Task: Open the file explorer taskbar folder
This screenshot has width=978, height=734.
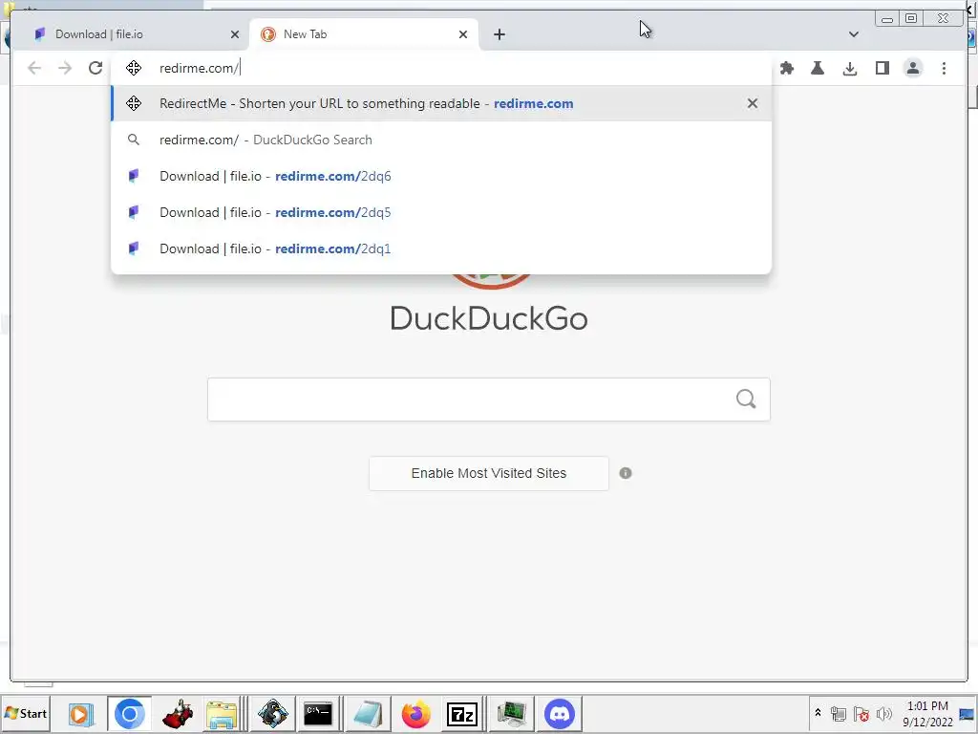Action: pyautogui.click(x=222, y=713)
